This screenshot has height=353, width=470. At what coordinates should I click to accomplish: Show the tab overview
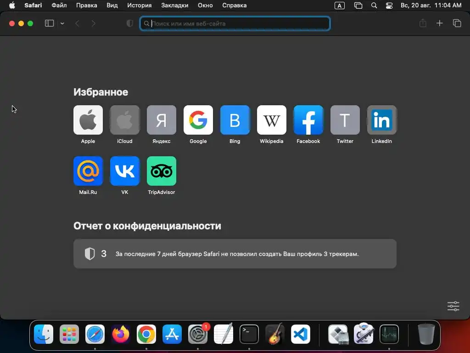(457, 23)
